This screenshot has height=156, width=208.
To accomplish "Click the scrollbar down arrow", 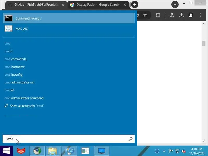I will pyautogui.click(x=204, y=141).
